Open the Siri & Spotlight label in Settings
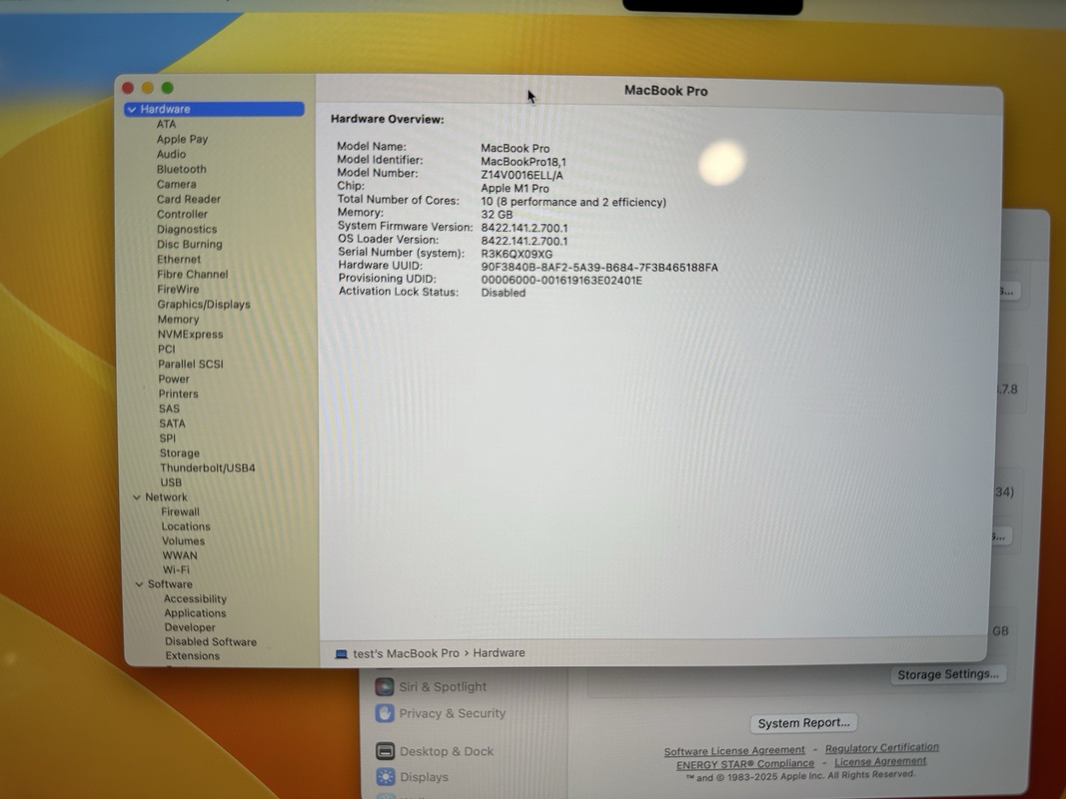The width and height of the screenshot is (1066, 799). coord(443,686)
